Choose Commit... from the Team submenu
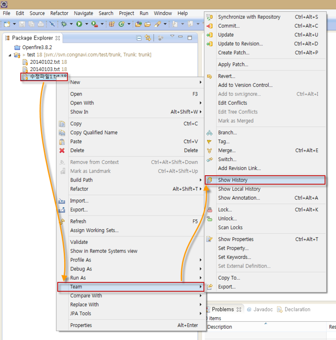The height and width of the screenshot is (340, 336). 228,26
